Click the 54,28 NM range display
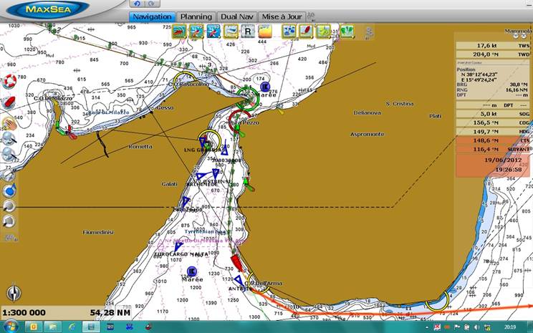 click(110, 312)
